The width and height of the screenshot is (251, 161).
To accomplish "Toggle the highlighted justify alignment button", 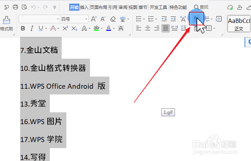I will [166, 28].
